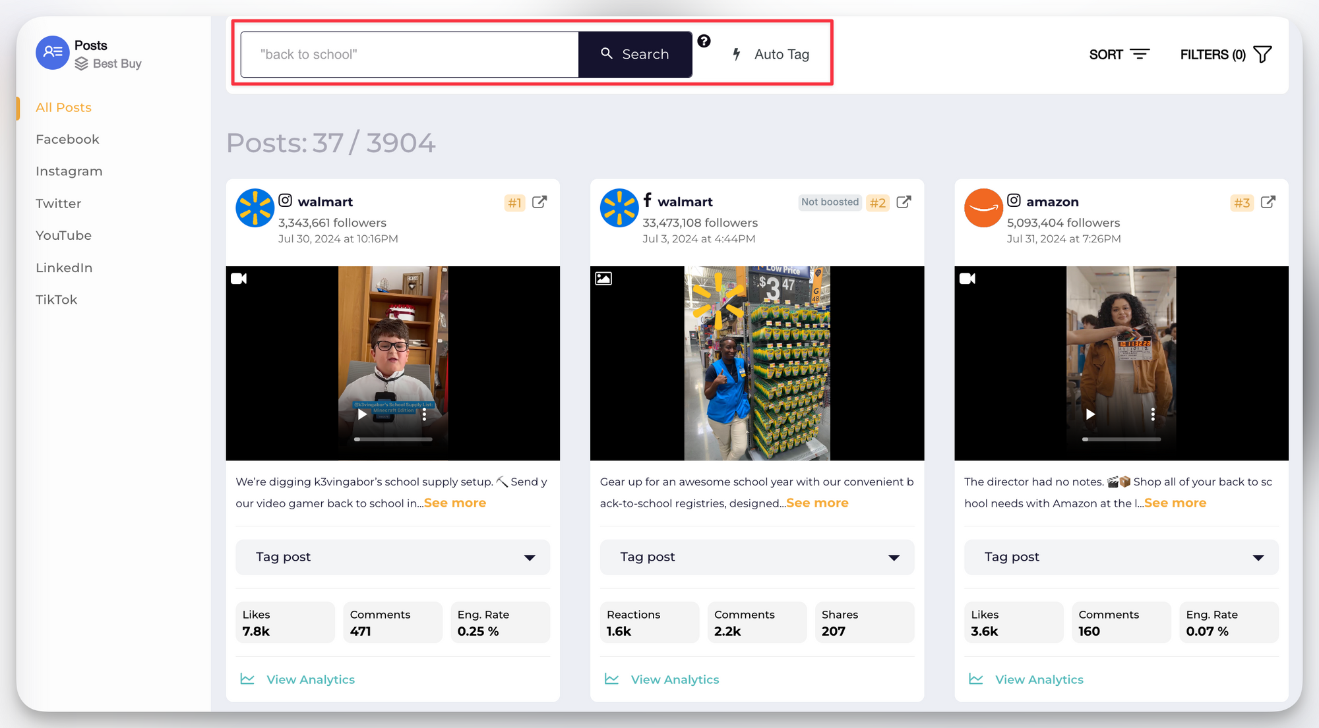Open the SORT dropdown
The height and width of the screenshot is (728, 1319).
pyautogui.click(x=1119, y=54)
